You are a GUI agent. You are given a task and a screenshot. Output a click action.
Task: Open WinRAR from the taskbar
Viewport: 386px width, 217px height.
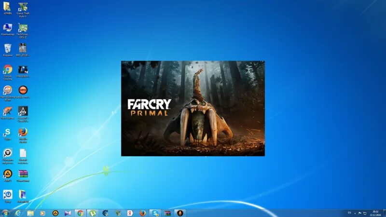click(x=167, y=213)
